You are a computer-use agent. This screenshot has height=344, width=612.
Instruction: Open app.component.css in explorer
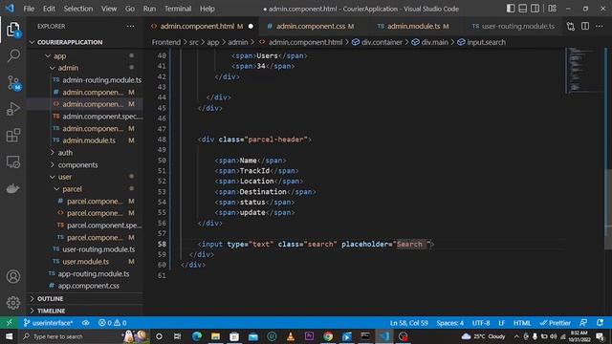tap(85, 286)
